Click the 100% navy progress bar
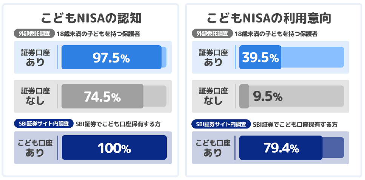Image resolution: width=365 pixels, height=180 pixels. tap(114, 148)
